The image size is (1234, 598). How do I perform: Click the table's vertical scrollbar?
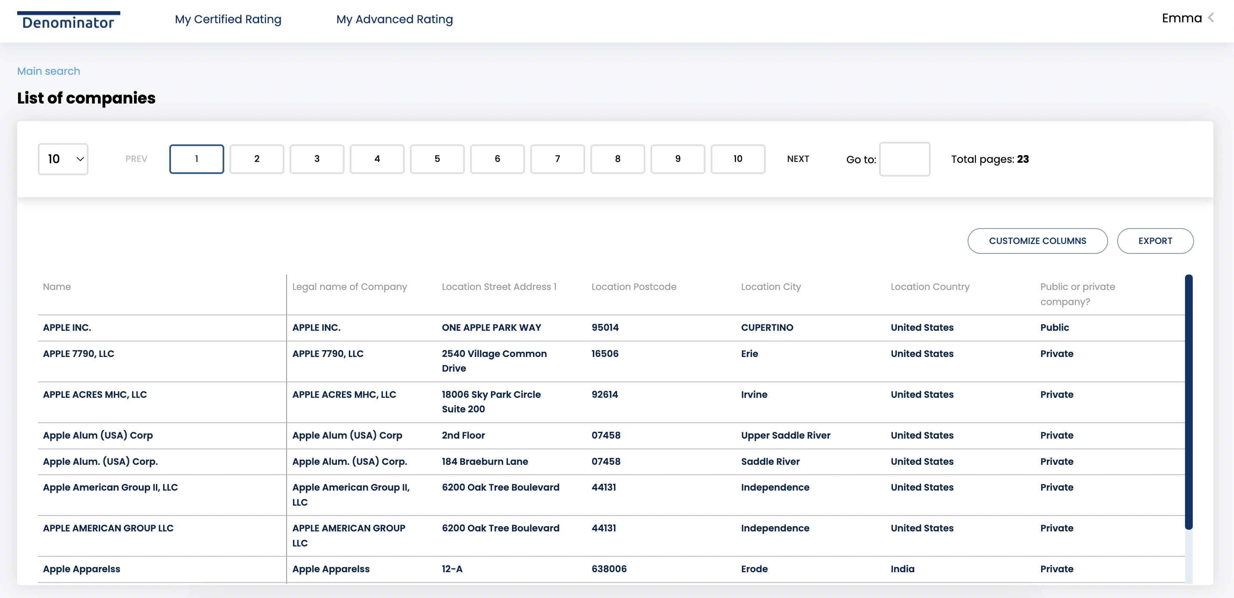(x=1188, y=402)
